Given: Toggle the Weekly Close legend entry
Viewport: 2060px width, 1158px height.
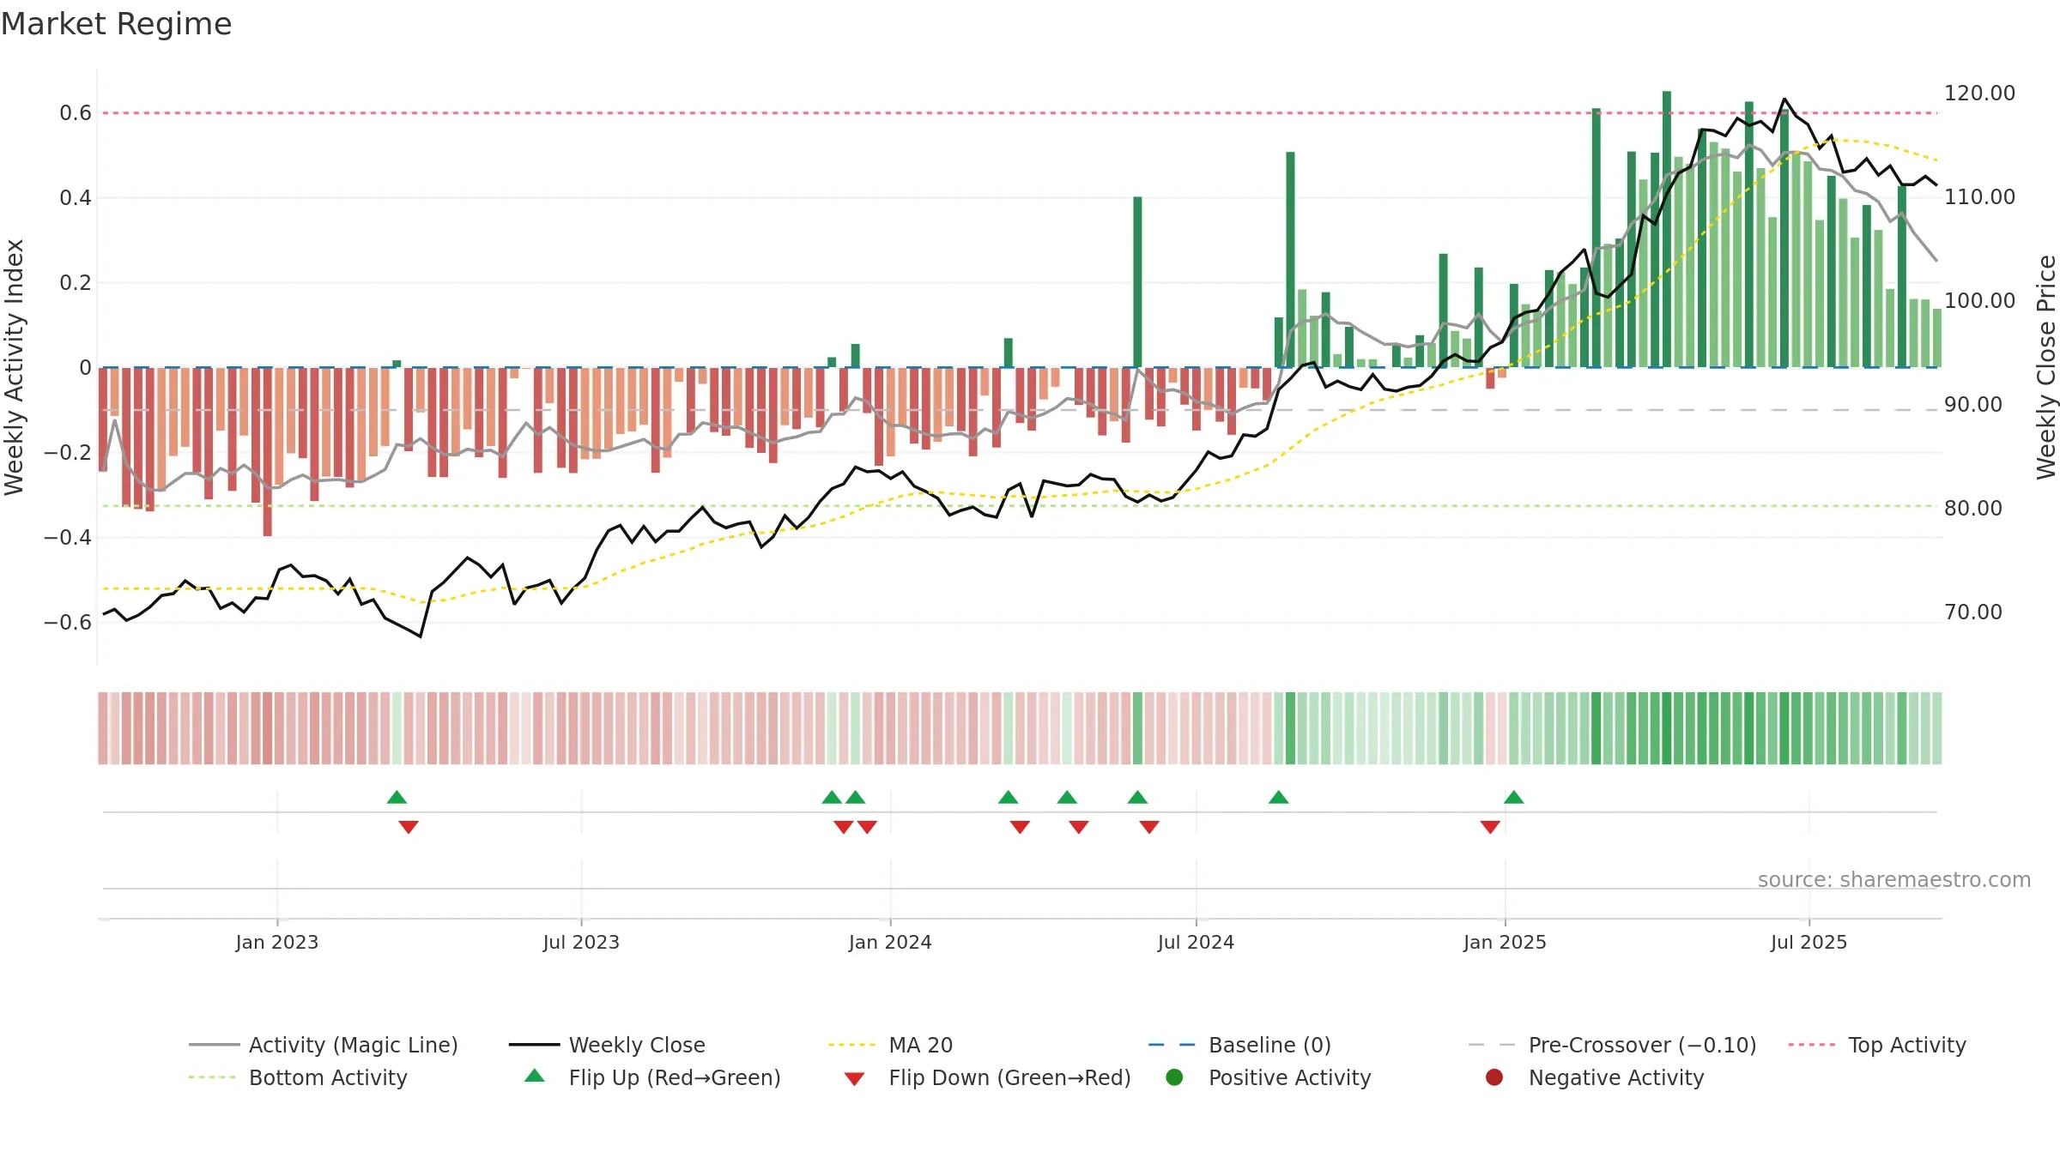Looking at the screenshot, I should pos(607,1045).
